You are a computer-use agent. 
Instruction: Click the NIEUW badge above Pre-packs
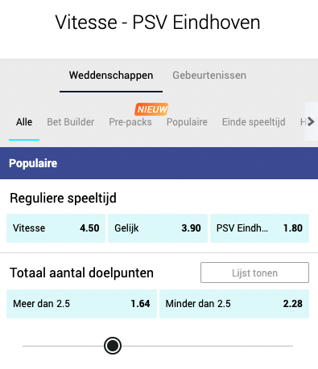tap(151, 109)
